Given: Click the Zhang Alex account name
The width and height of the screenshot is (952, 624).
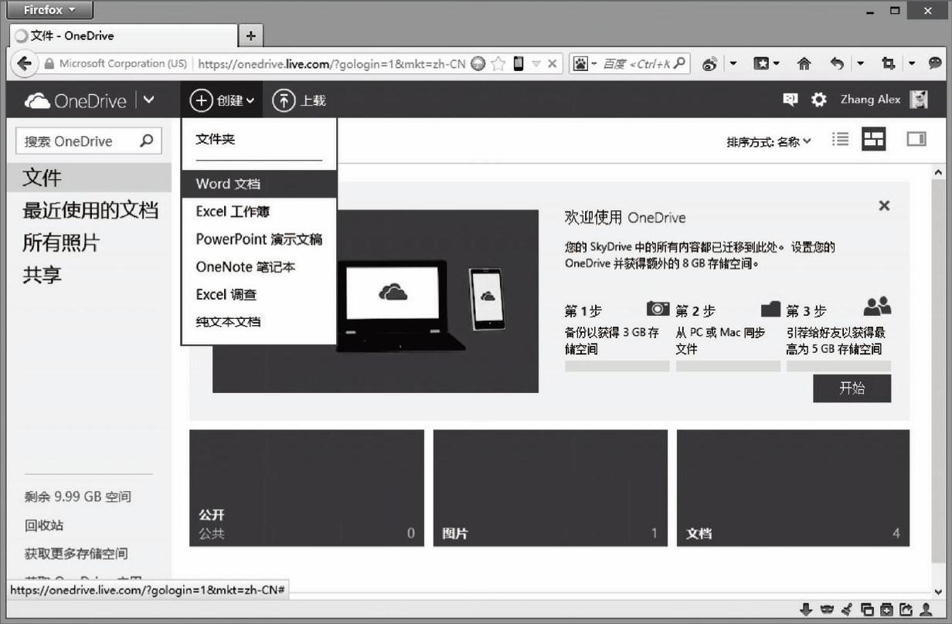Looking at the screenshot, I should click(x=870, y=100).
